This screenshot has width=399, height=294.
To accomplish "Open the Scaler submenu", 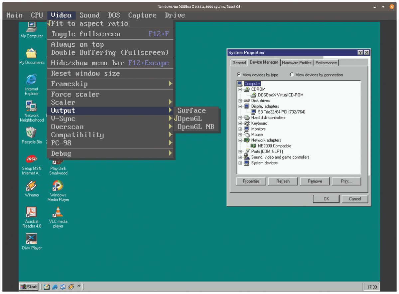I will [110, 102].
